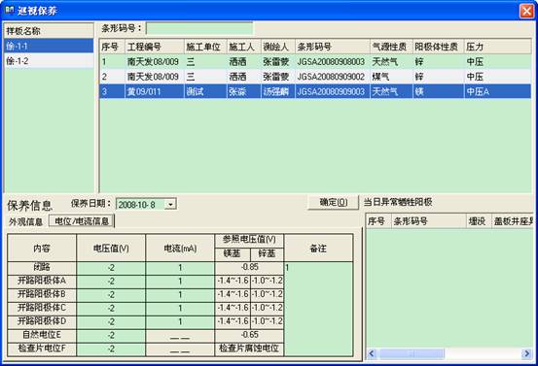Sort by 工程编号 column header
This screenshot has height=366, width=538.
(155, 47)
